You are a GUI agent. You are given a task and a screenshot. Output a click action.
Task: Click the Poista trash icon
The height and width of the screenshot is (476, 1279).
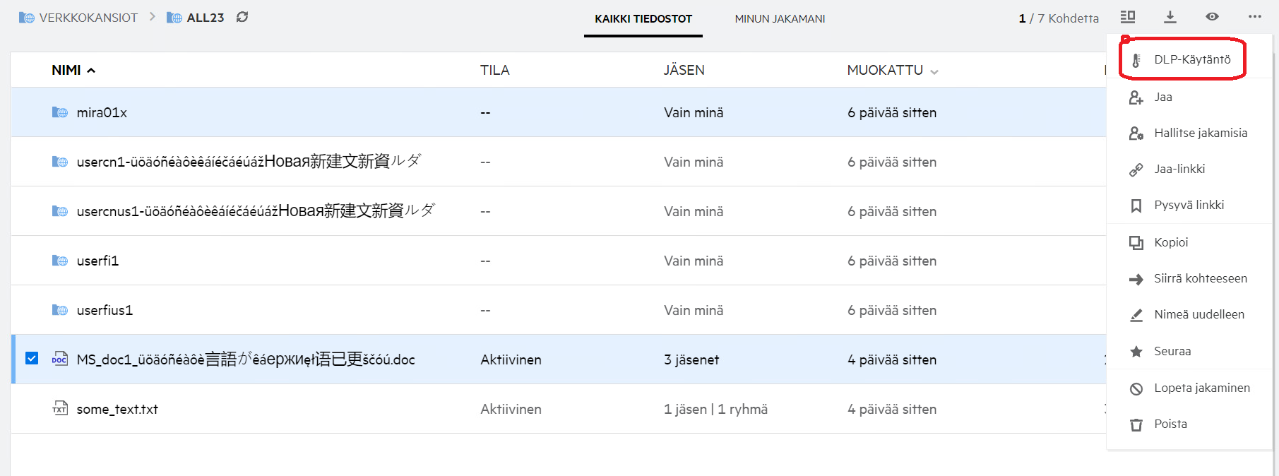[1136, 424]
